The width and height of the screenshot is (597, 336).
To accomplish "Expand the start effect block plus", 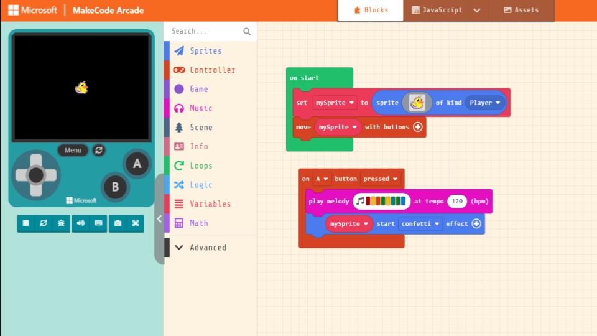I will coord(476,223).
